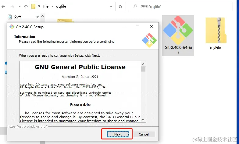Open the gitforwindows.org link

[x=27, y=126]
